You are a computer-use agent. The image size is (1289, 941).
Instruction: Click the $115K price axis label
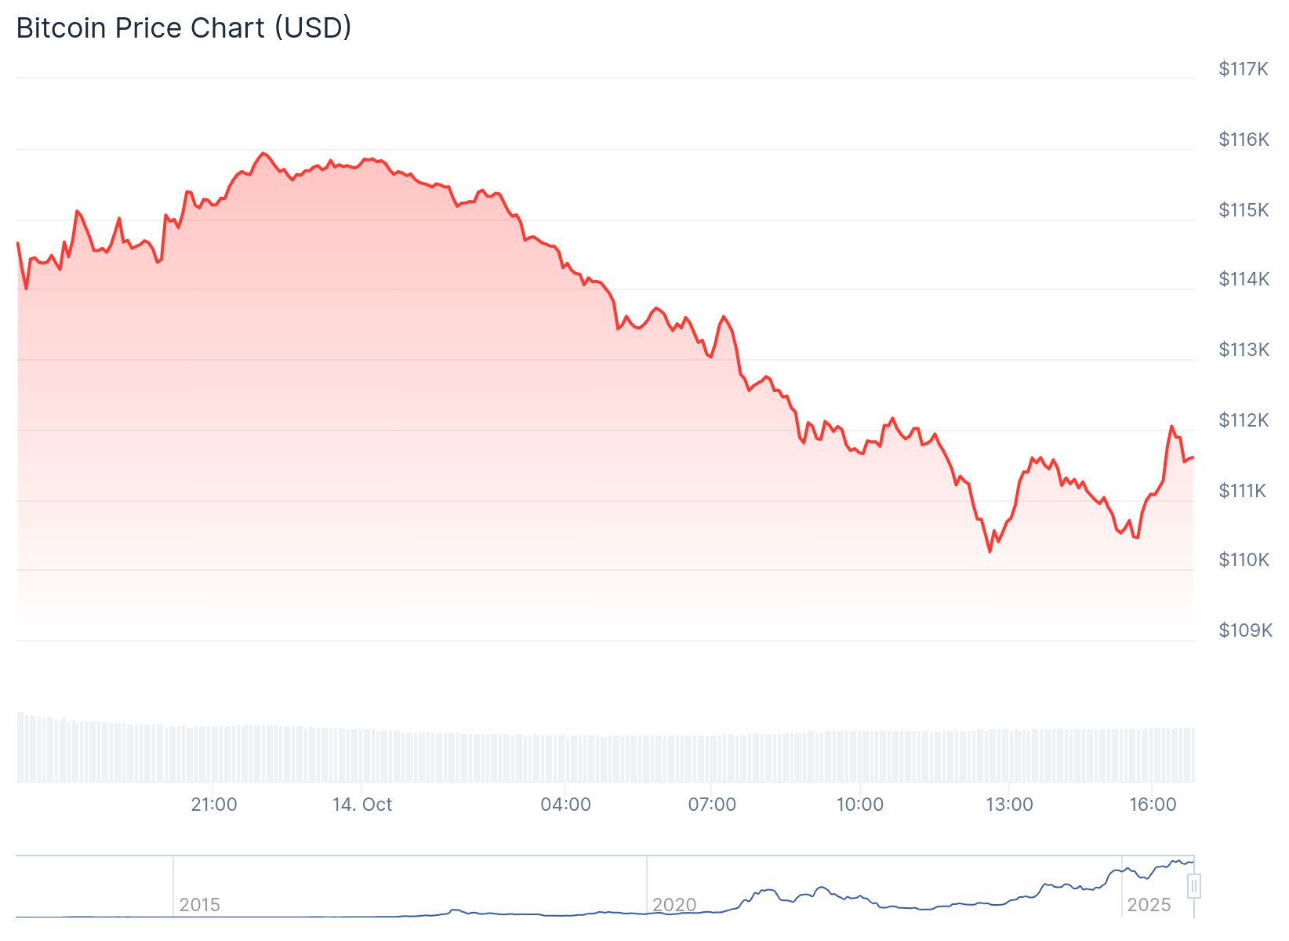[1244, 210]
